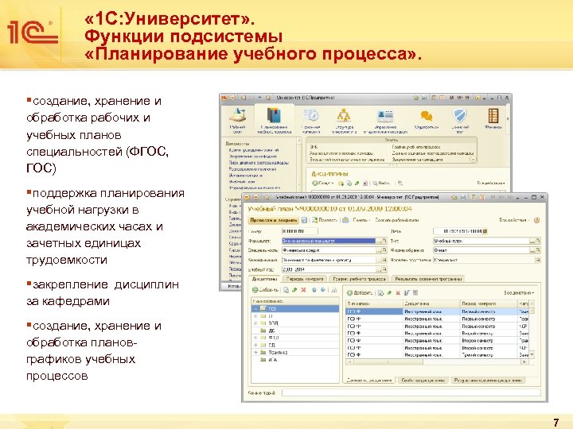
Task: Open Все действия menu above the disciplines table
Action: pos(519,292)
